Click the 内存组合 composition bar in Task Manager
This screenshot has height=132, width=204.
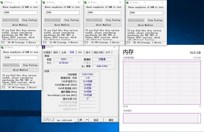coord(162,118)
